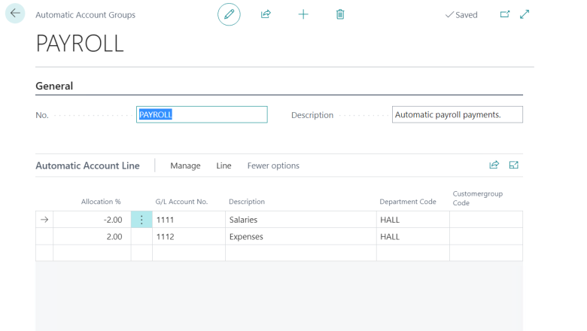Click the empty Customergroup Code cell in Salaries row
Image resolution: width=587 pixels, height=331 pixels.
coord(486,220)
